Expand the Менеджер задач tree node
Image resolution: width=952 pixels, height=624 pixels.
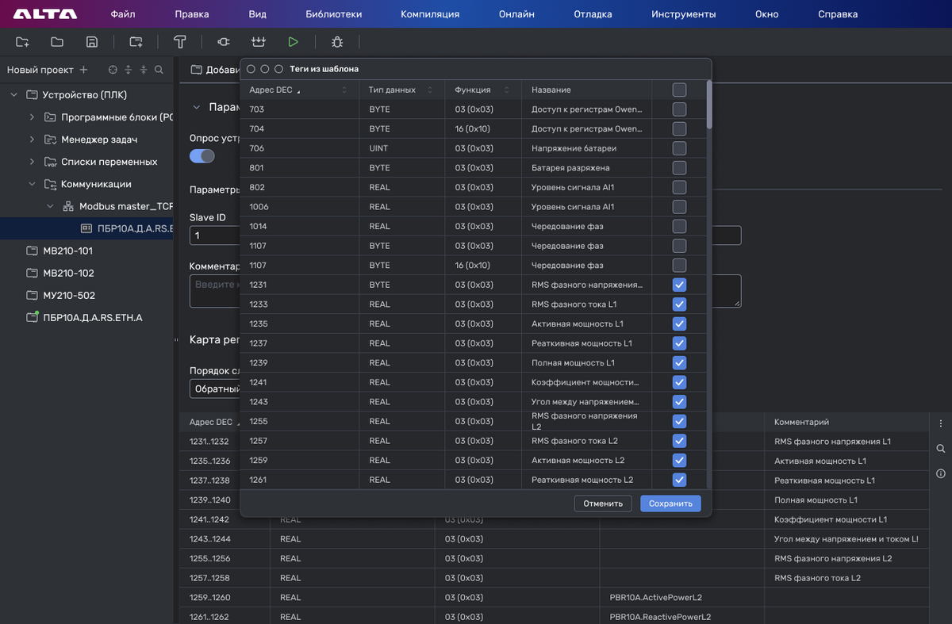[32, 140]
